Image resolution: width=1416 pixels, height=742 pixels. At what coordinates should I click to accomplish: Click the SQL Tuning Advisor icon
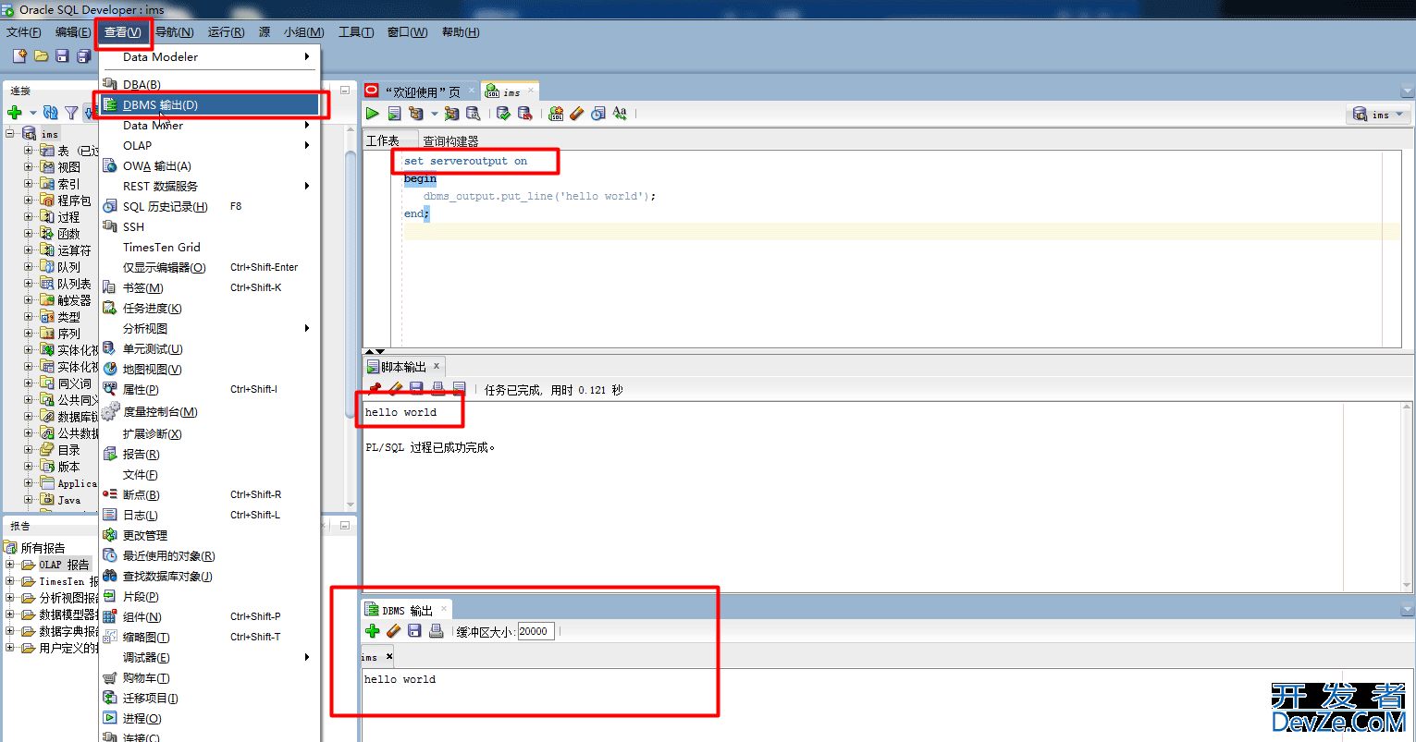coord(473,113)
